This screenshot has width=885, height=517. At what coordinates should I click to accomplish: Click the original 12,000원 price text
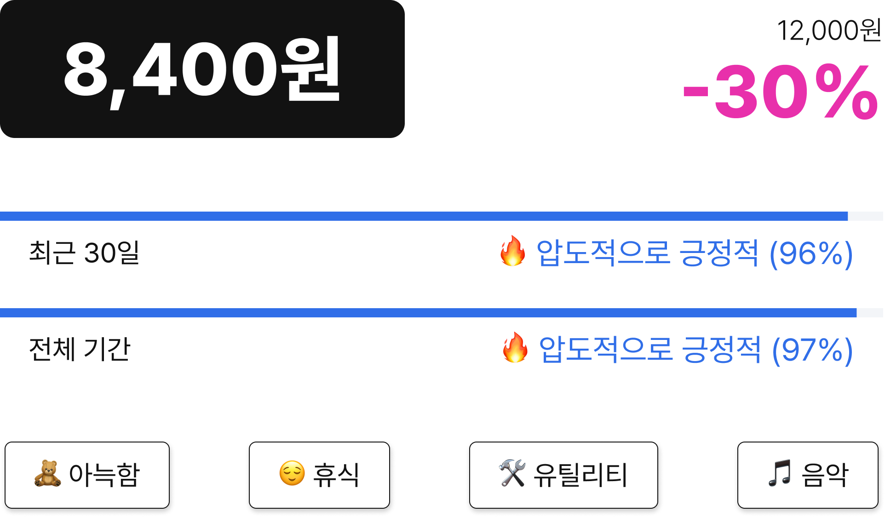click(x=829, y=30)
